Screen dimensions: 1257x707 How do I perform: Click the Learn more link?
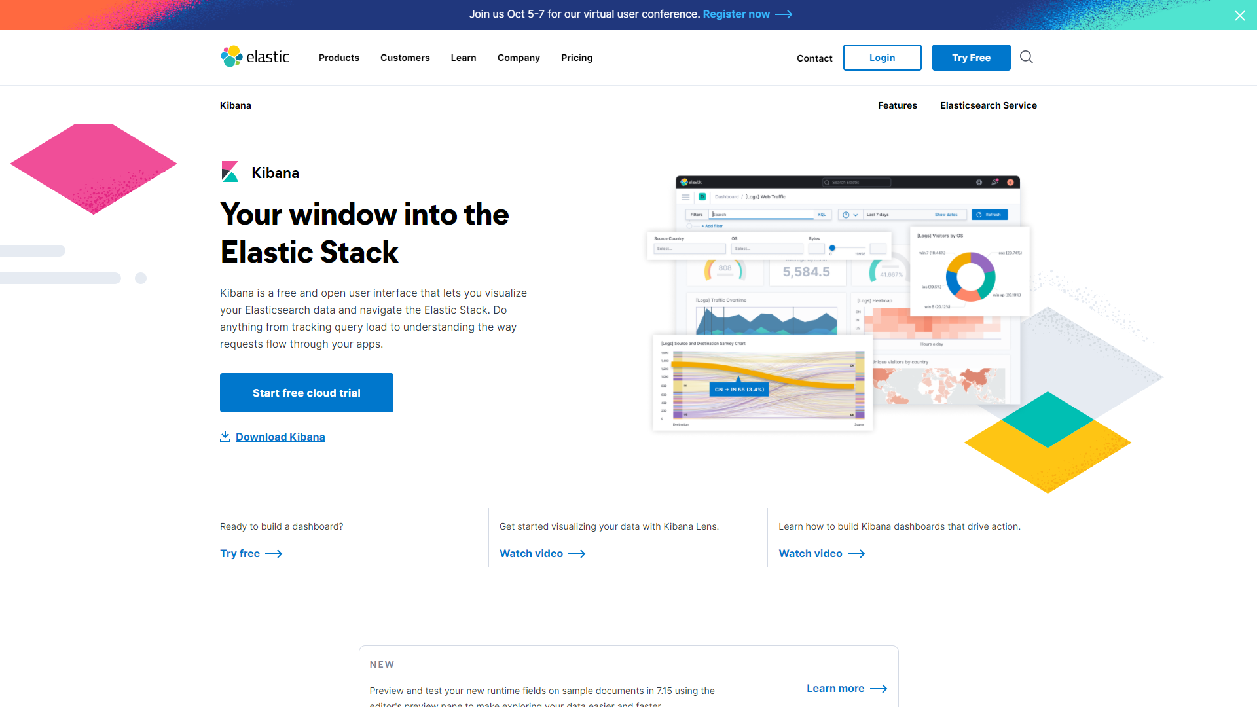[x=835, y=689]
